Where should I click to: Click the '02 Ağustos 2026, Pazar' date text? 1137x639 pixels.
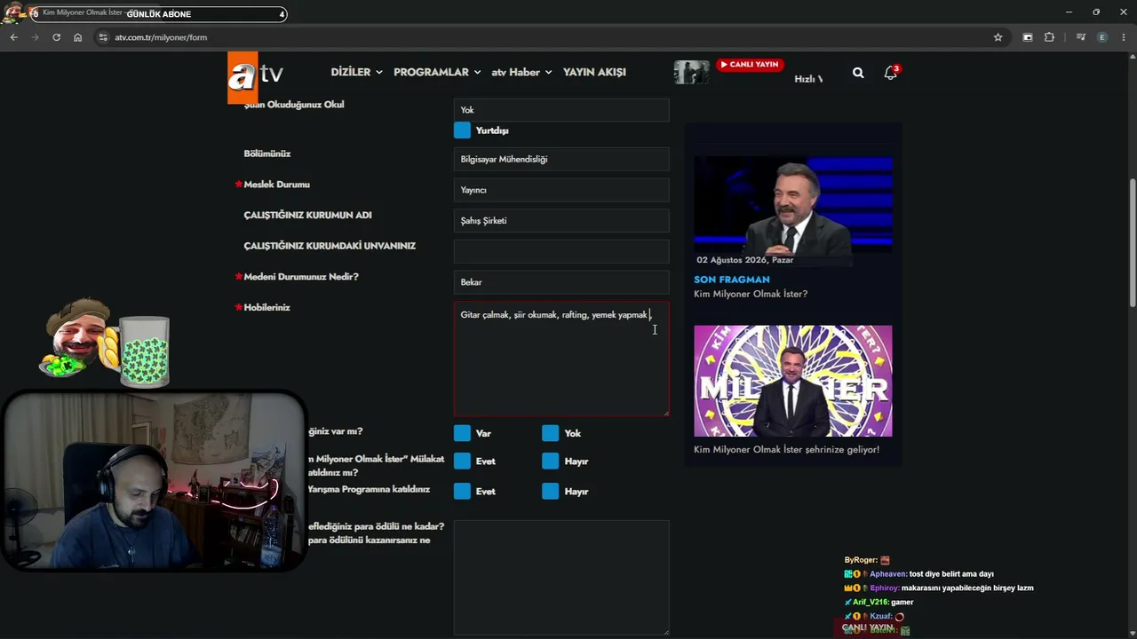coord(745,260)
